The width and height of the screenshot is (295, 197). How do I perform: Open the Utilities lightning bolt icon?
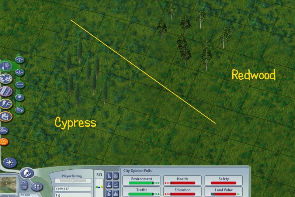(6, 104)
